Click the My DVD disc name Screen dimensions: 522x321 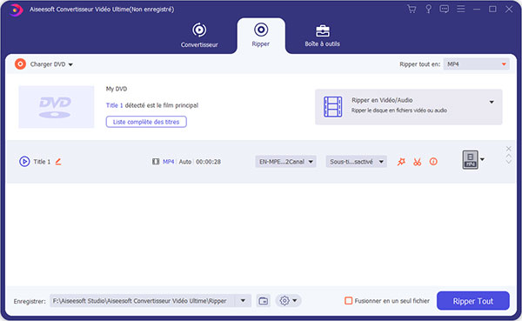point(117,89)
